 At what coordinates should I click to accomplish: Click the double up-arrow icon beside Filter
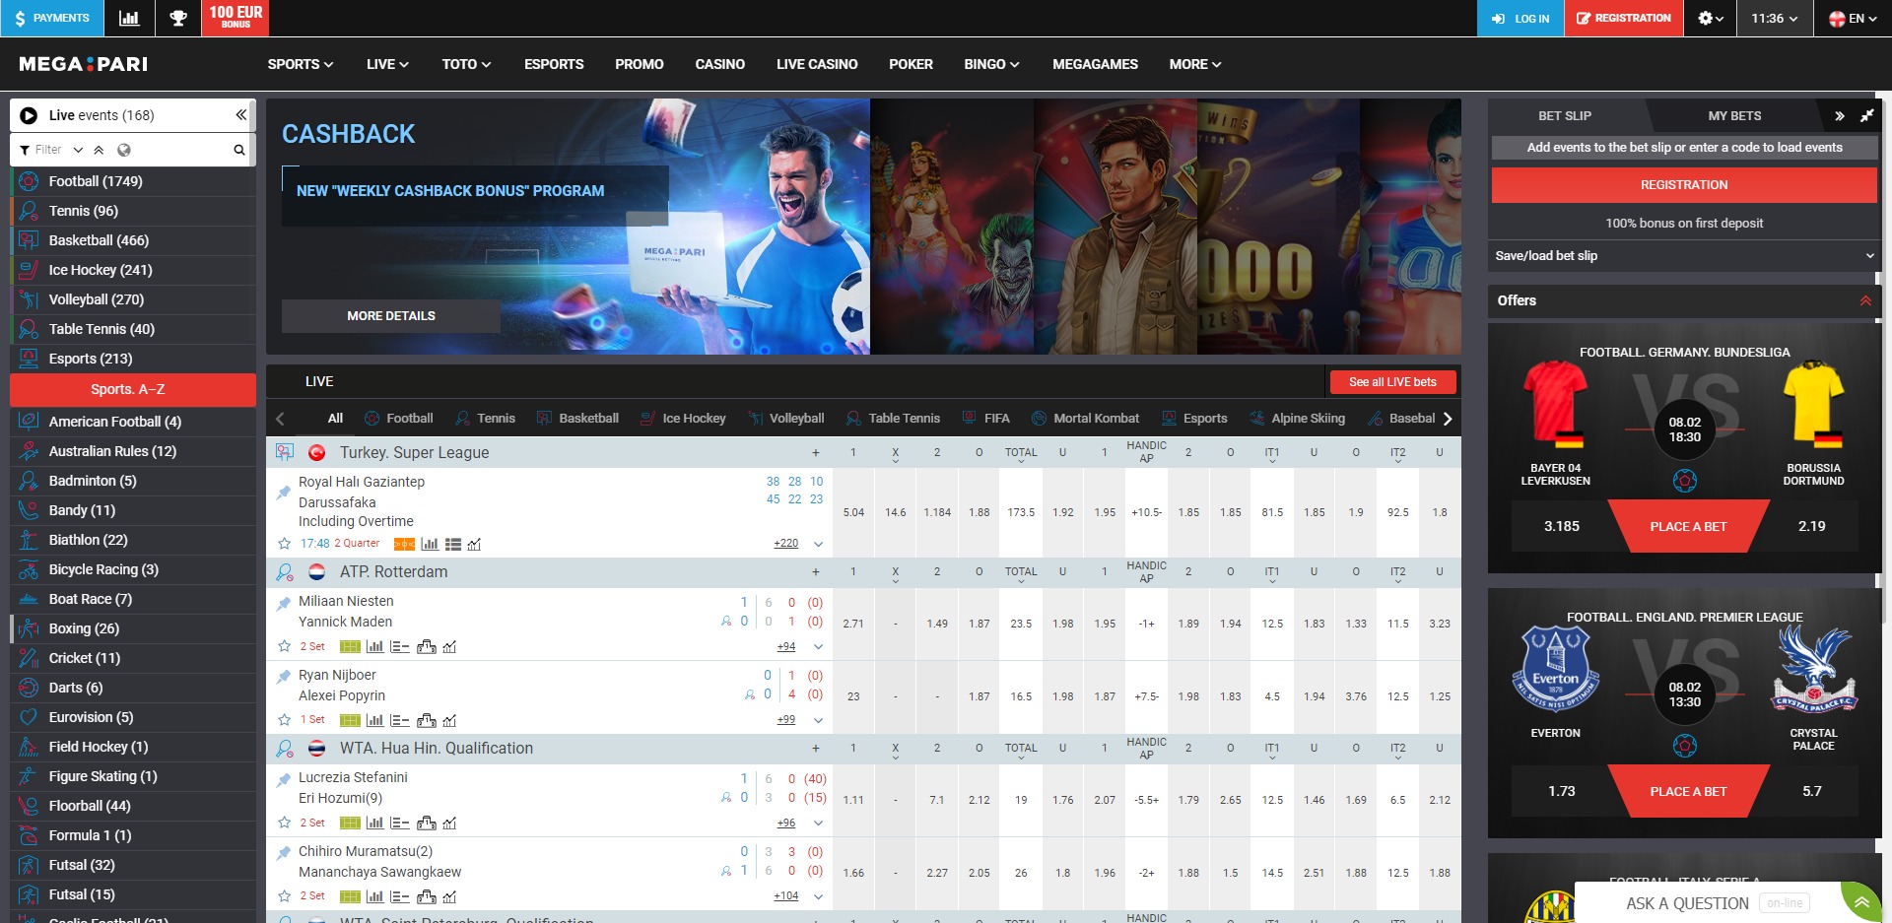click(99, 150)
